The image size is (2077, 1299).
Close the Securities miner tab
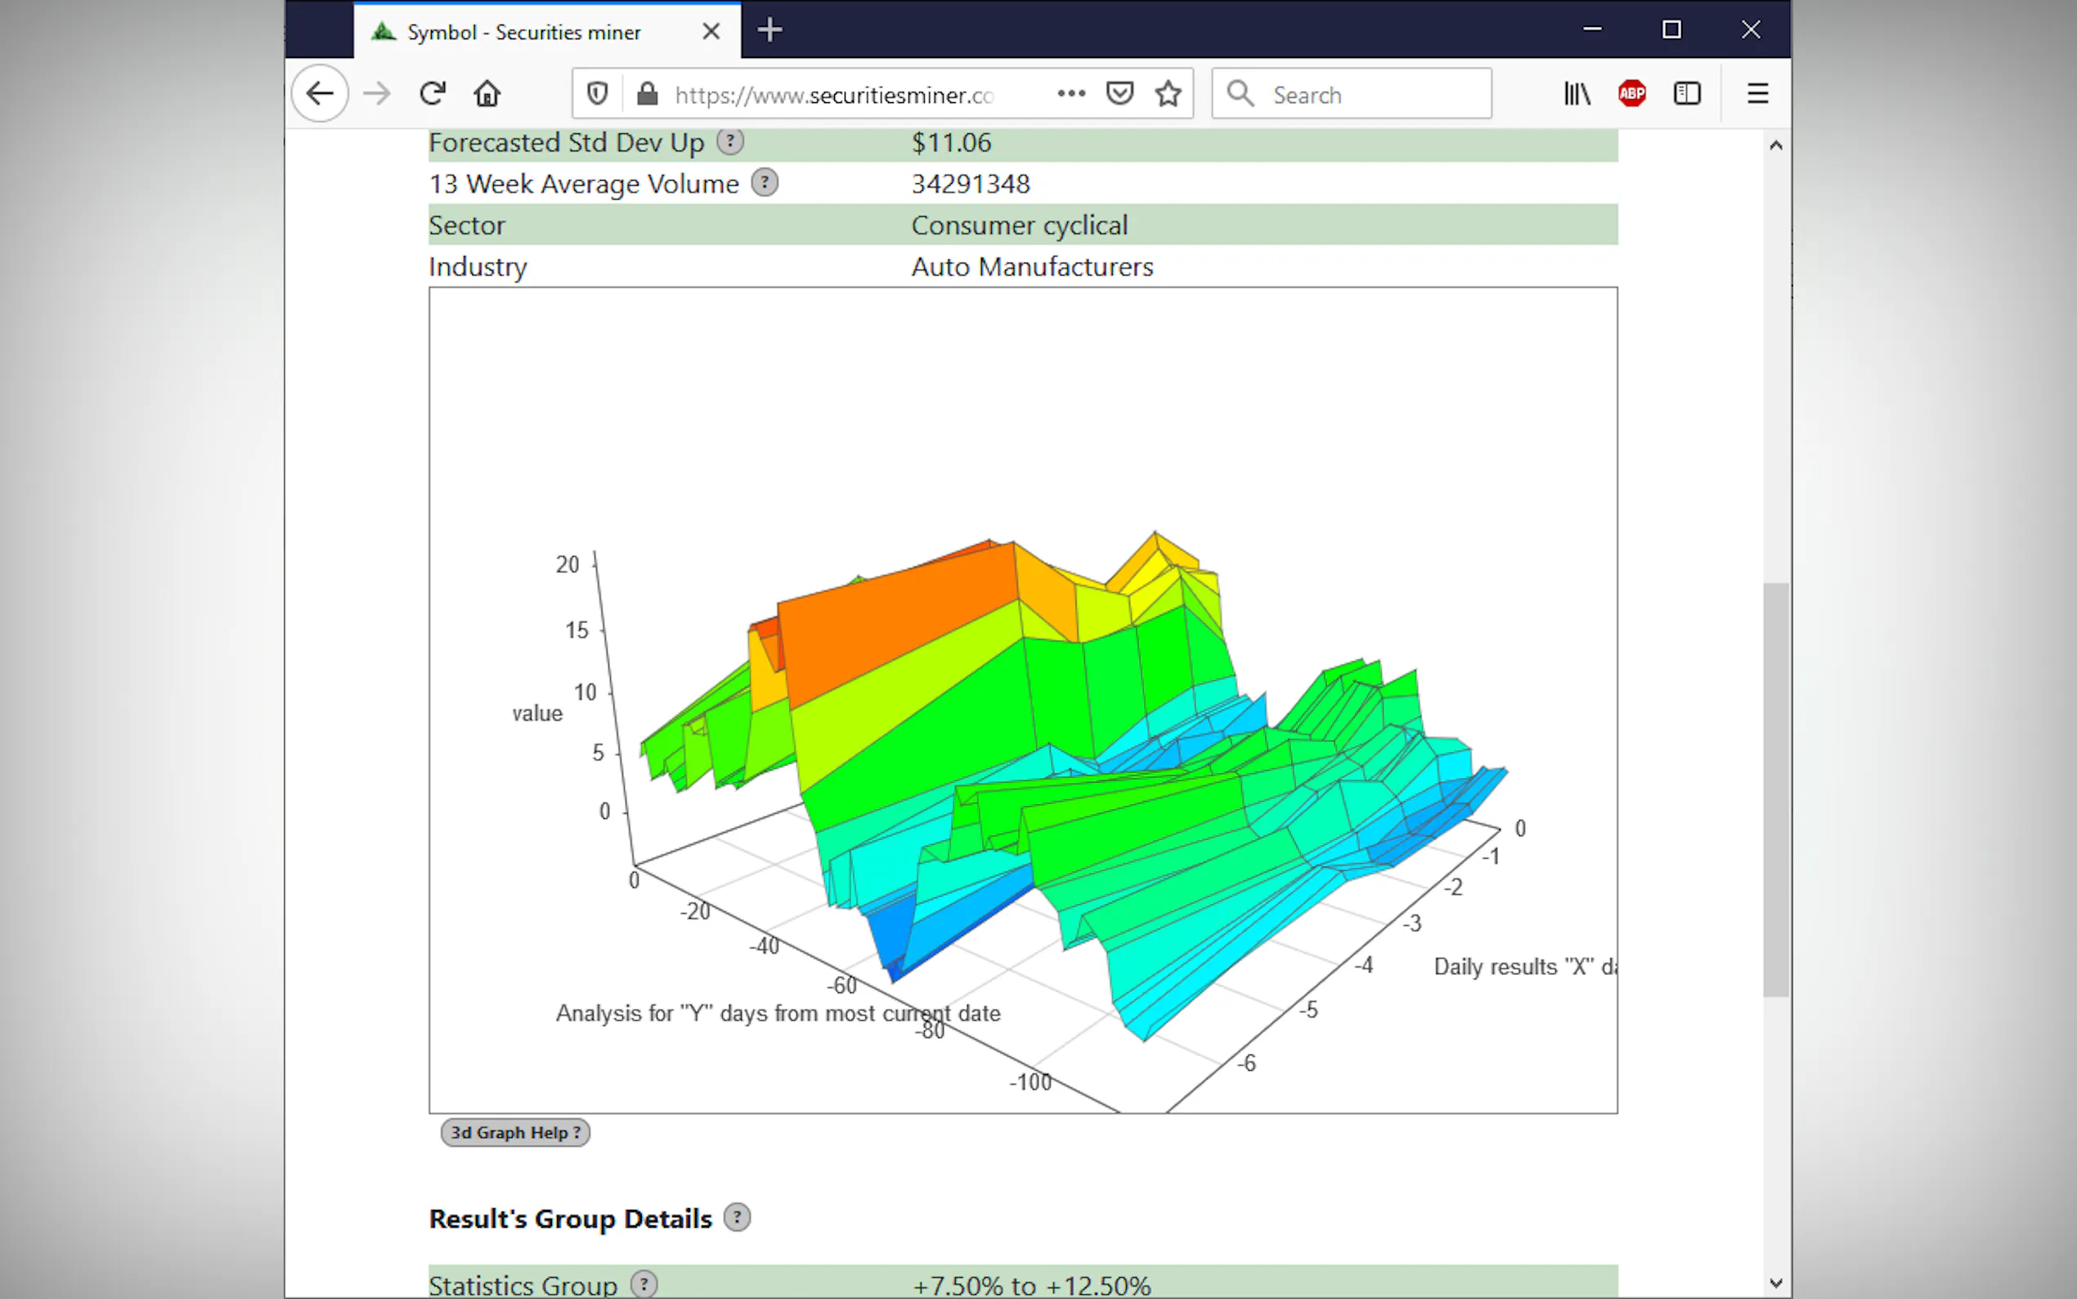click(x=711, y=33)
